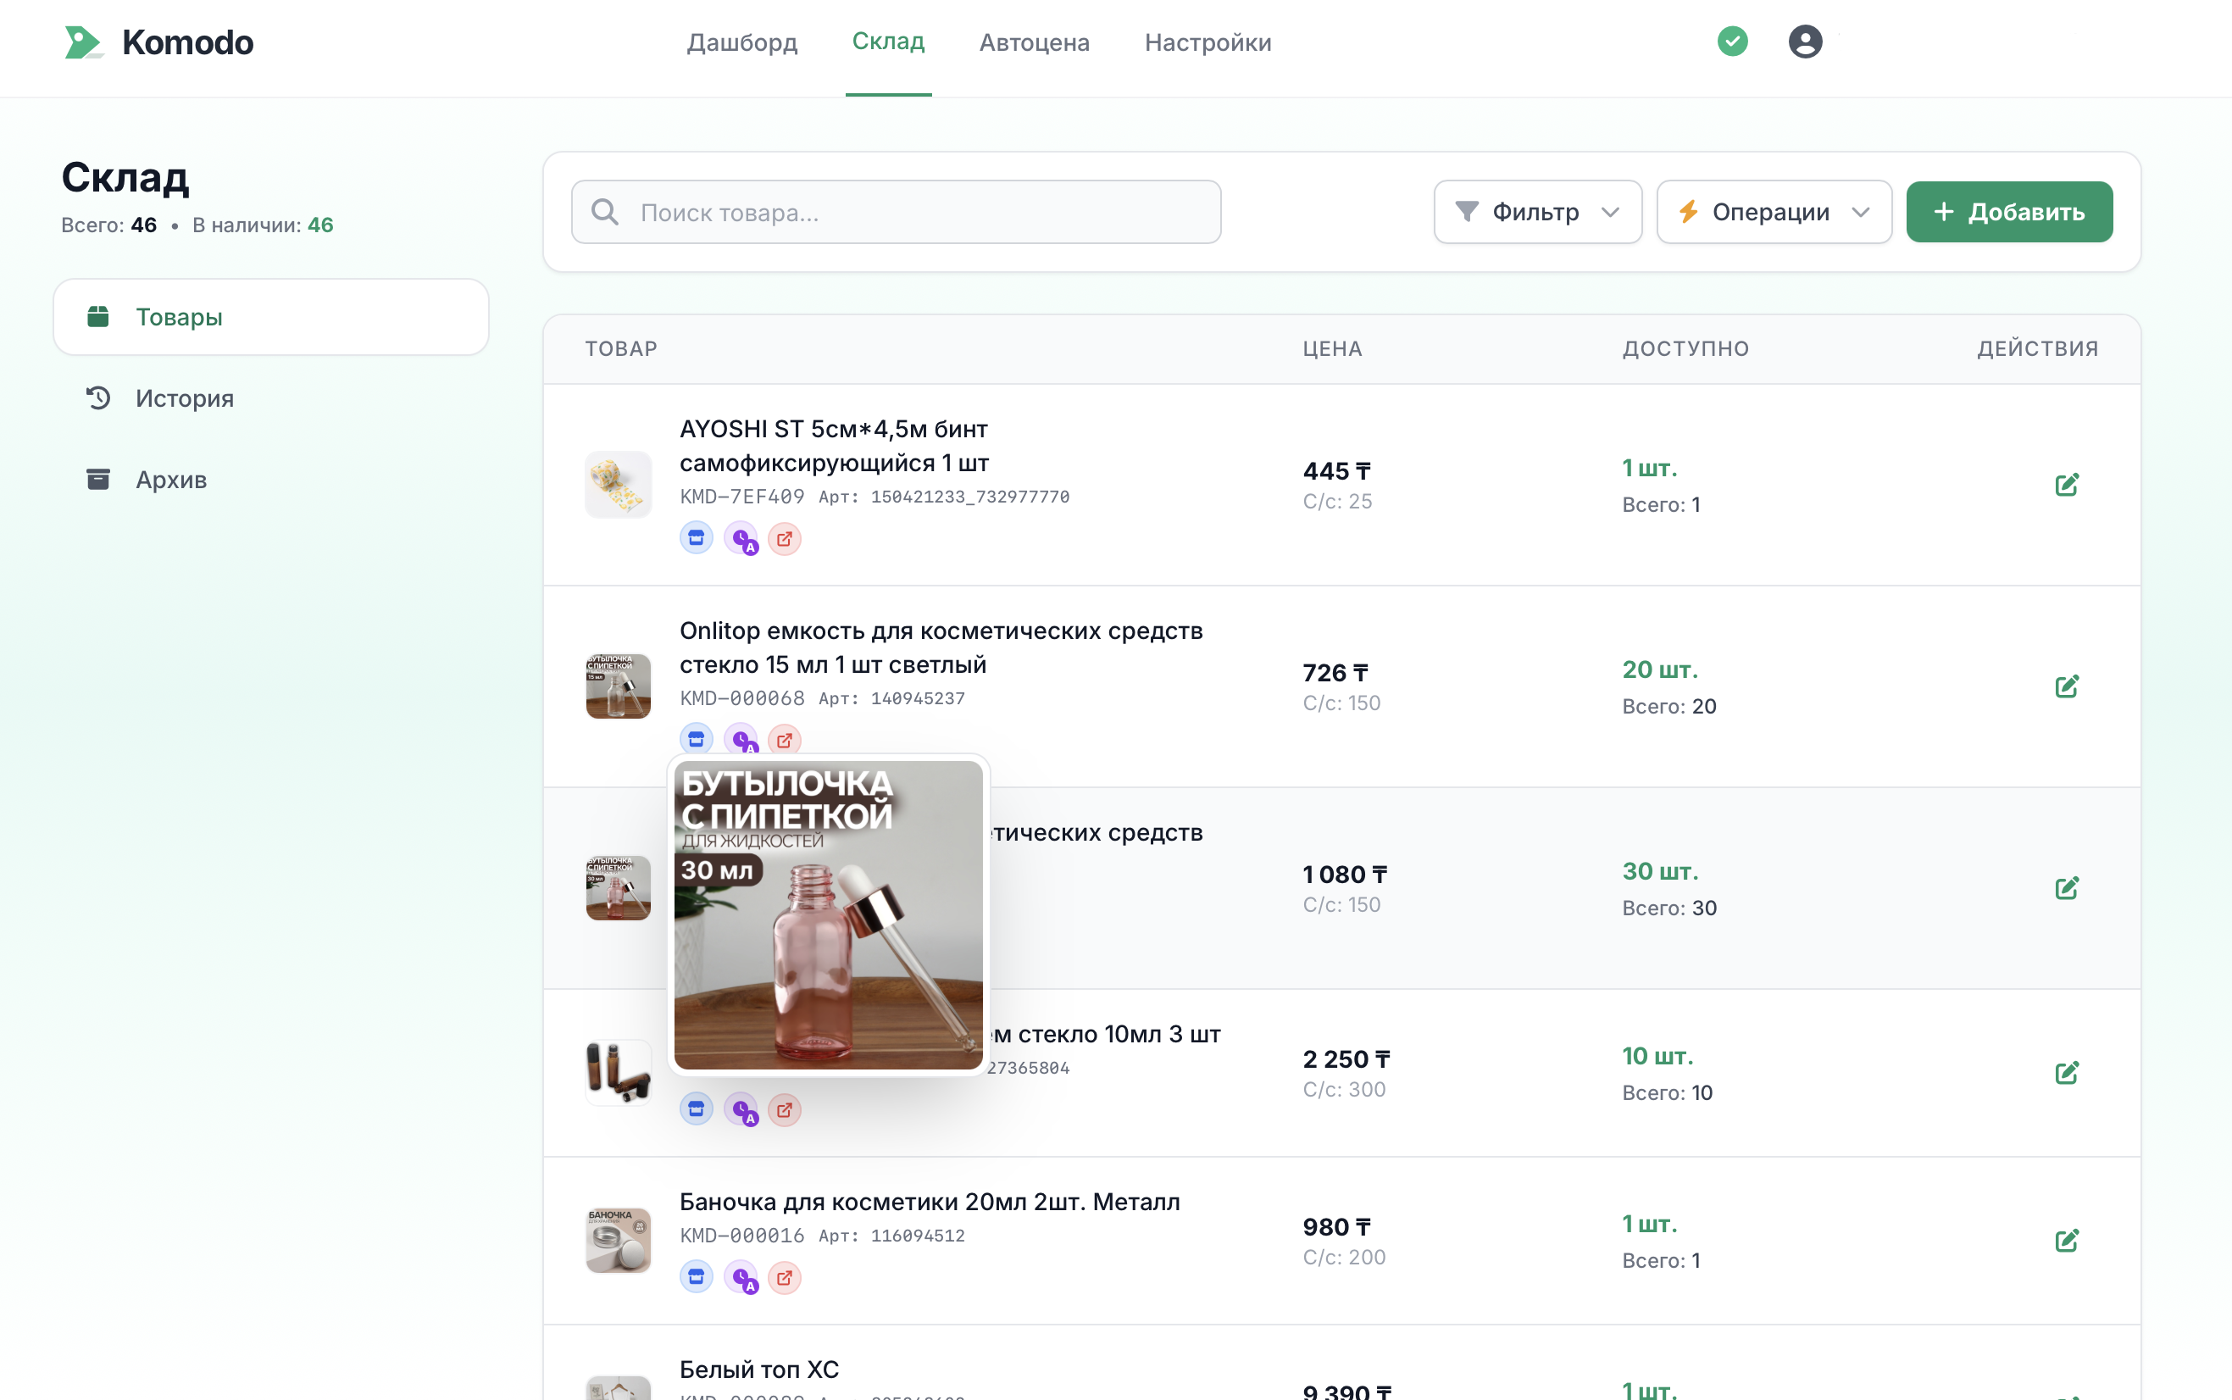Image resolution: width=2232 pixels, height=1400 pixels.
Task: Expand the Фильтр dropdown
Action: click(x=1537, y=212)
